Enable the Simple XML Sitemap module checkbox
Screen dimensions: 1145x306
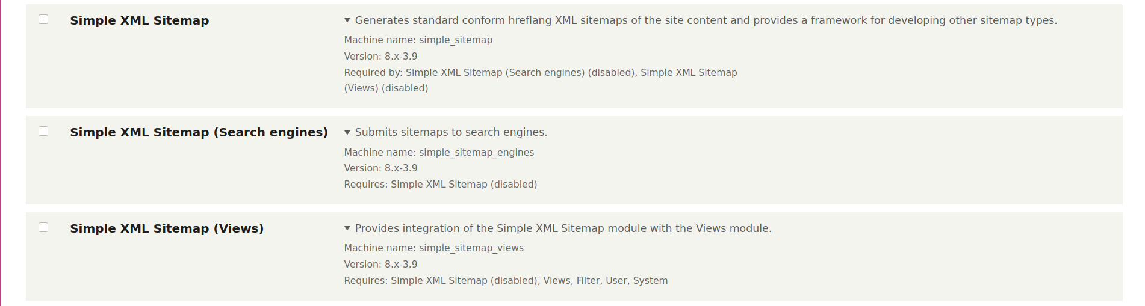tap(43, 19)
